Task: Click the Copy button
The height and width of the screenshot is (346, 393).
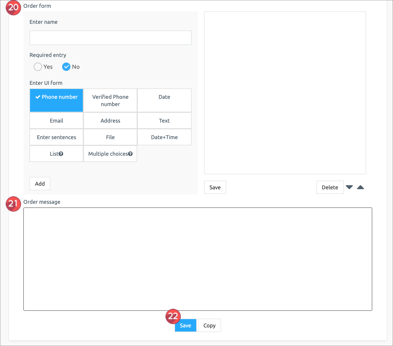Action: click(x=209, y=325)
